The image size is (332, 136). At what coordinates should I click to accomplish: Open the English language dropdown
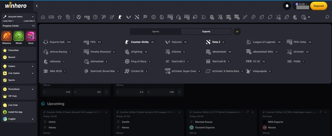19,119
